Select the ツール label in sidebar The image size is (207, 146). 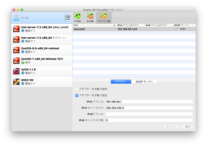[25, 18]
